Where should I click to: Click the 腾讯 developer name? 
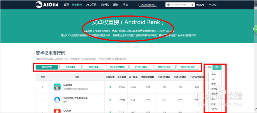coord(65,102)
